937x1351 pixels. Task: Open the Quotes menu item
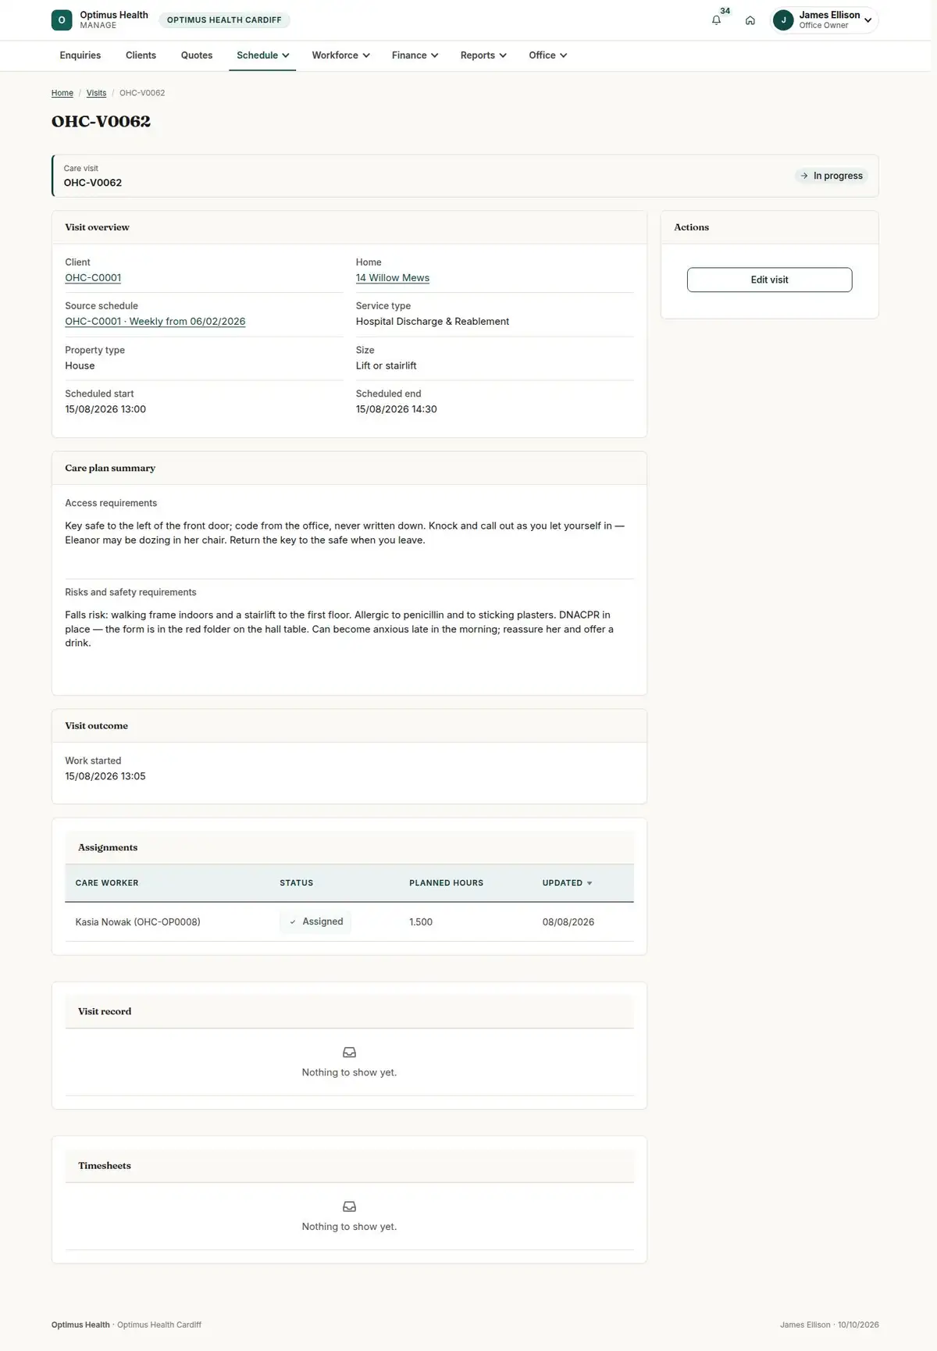click(x=197, y=55)
